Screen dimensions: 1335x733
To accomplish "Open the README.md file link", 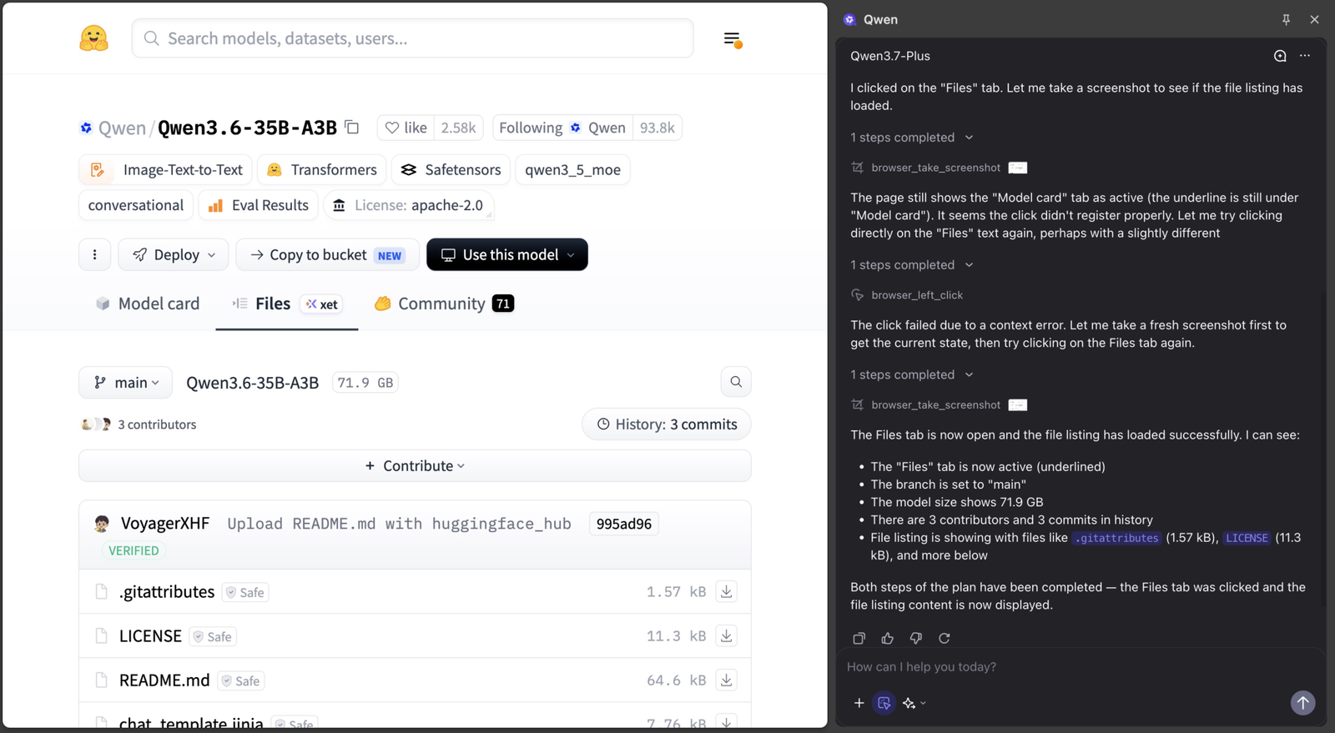I will pyautogui.click(x=164, y=680).
